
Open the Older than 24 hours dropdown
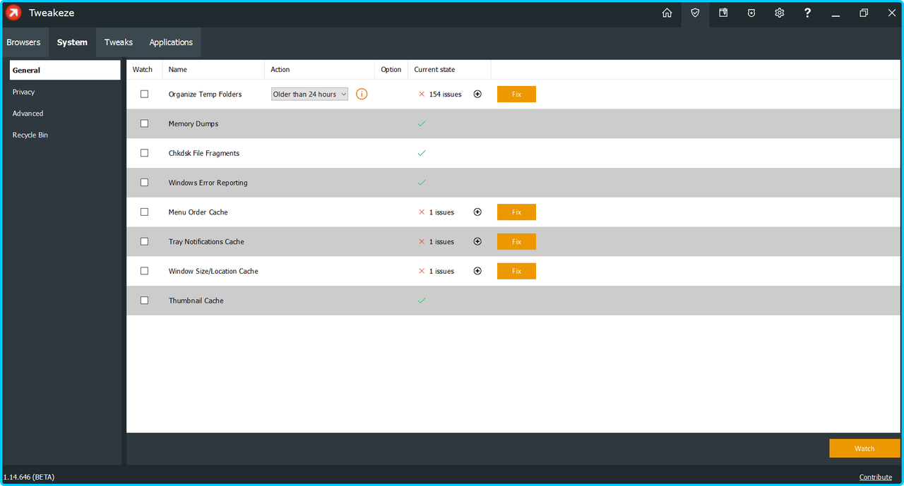pos(310,94)
